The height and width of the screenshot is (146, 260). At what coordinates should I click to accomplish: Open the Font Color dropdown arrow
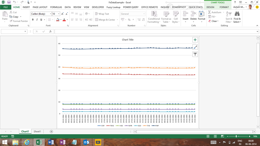pyautogui.click(x=67, y=20)
